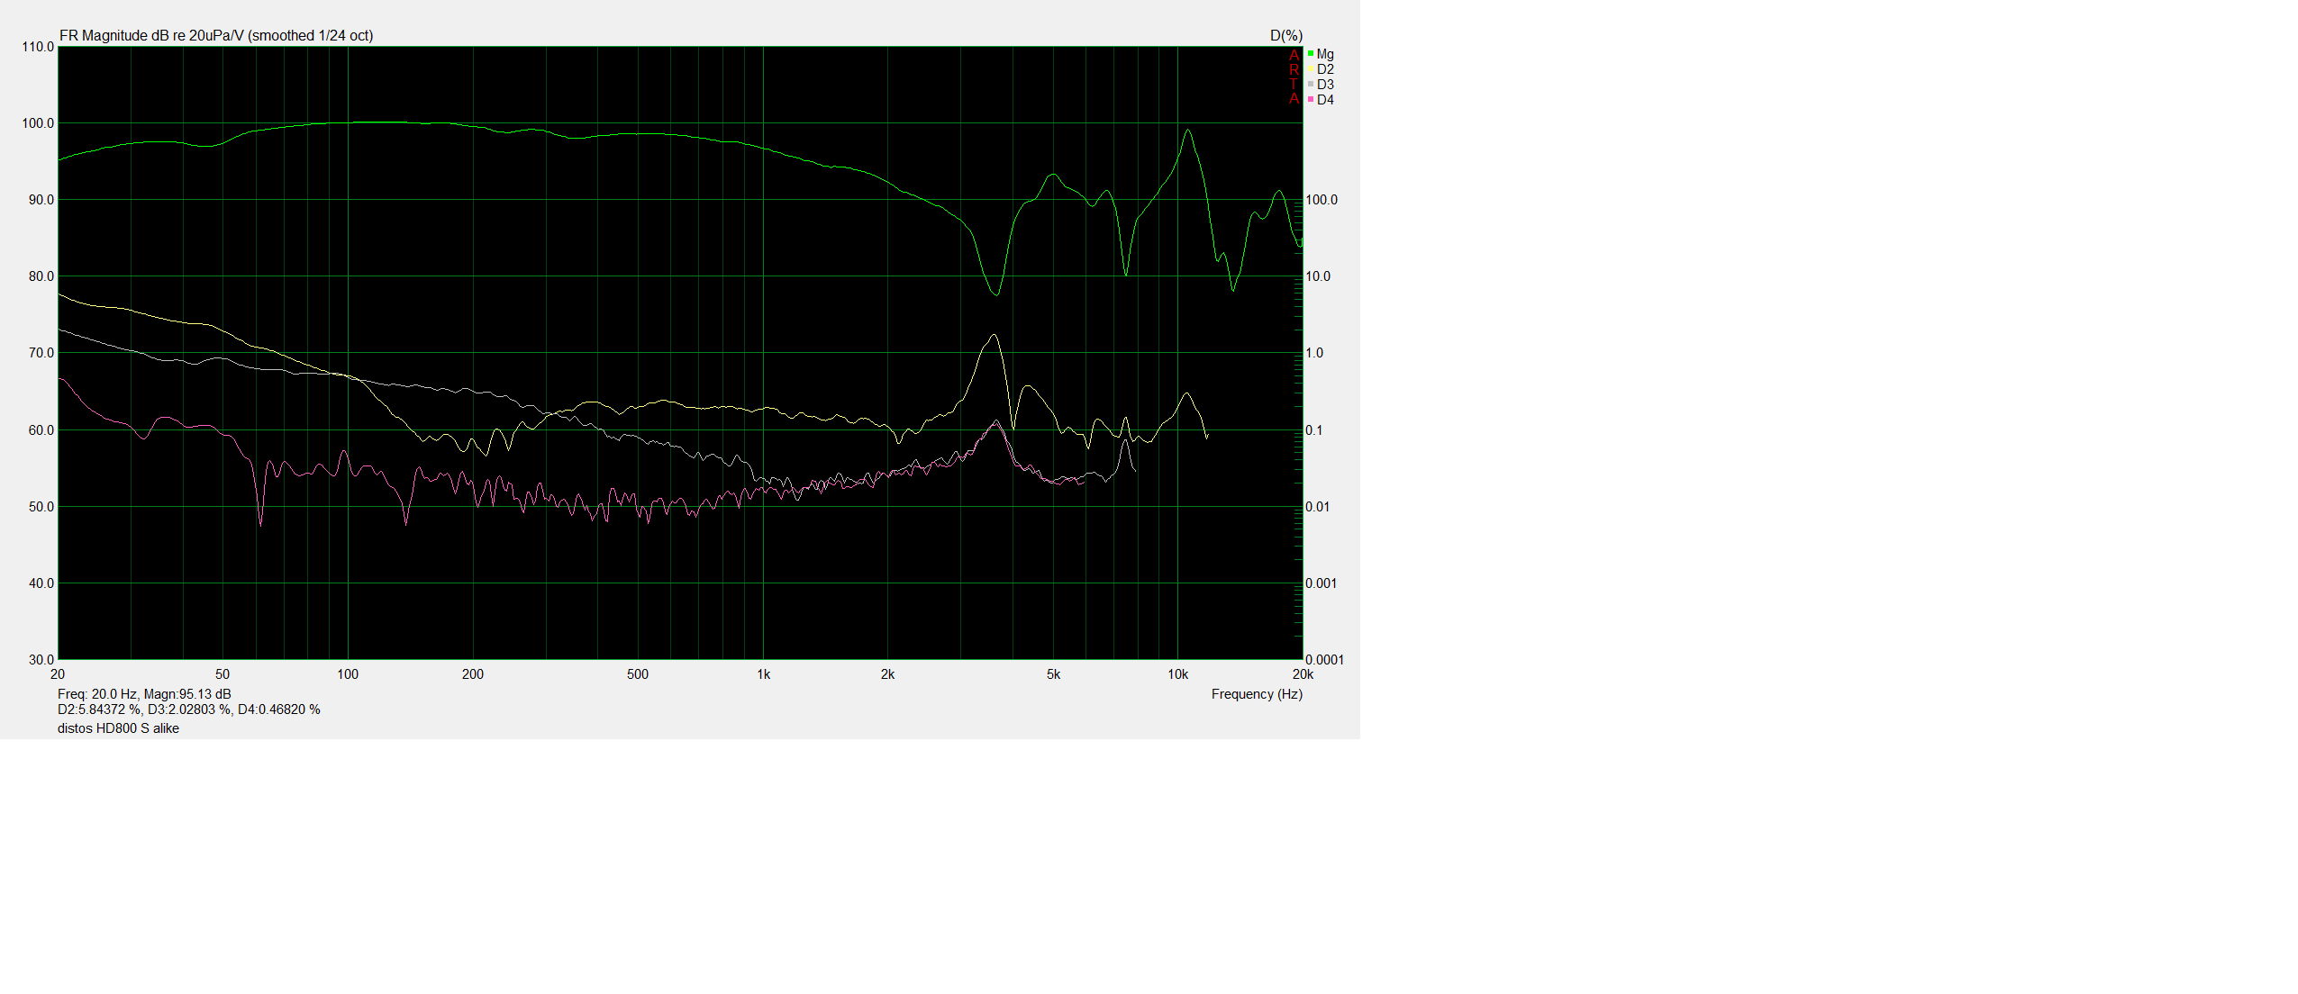Click the D4 legend label
The width and height of the screenshot is (2298, 994).
(1325, 100)
